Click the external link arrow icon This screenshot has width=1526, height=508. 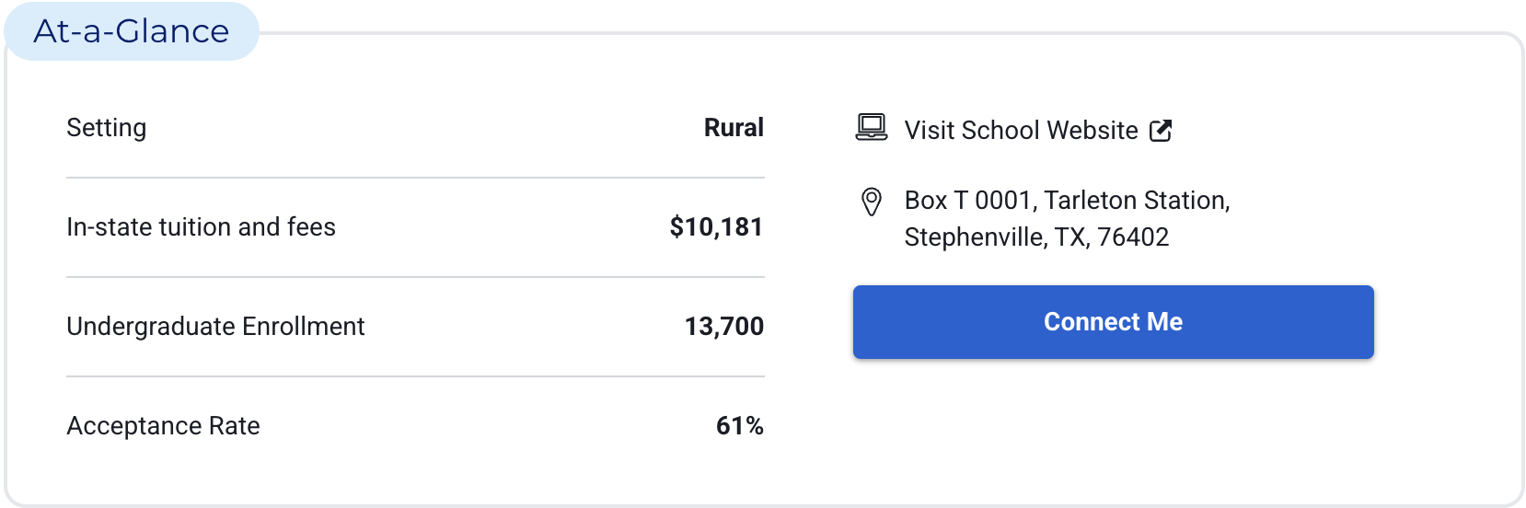tap(1161, 131)
